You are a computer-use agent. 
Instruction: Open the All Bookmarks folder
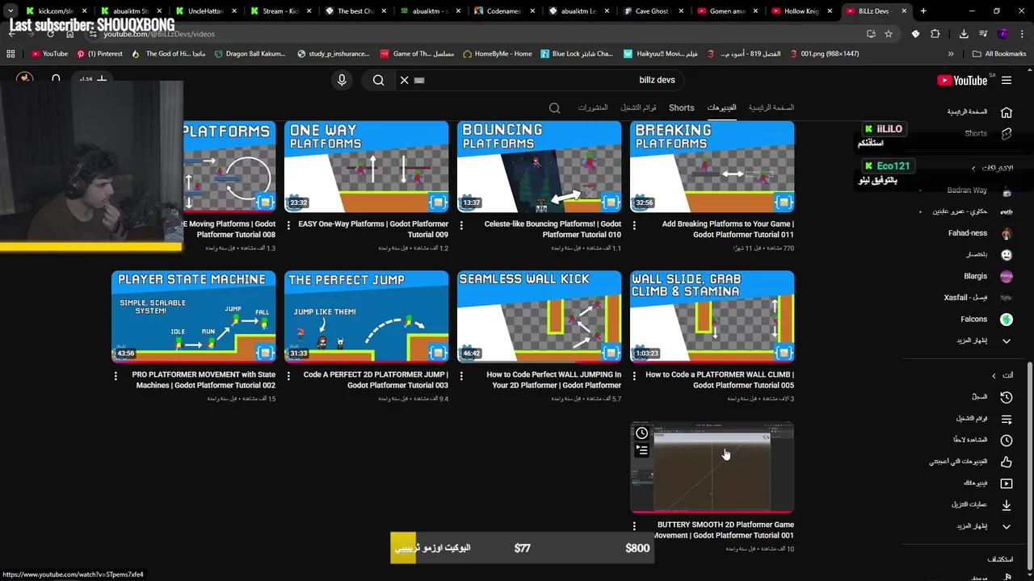999,54
